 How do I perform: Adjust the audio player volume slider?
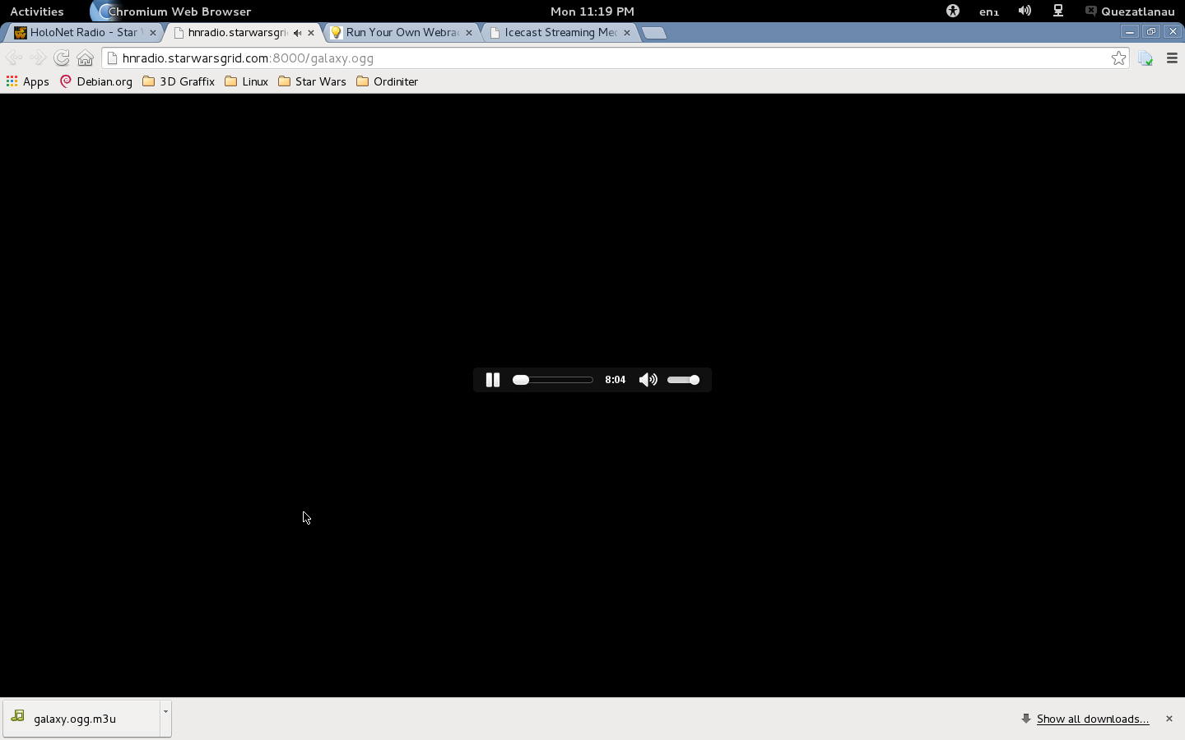pos(684,380)
